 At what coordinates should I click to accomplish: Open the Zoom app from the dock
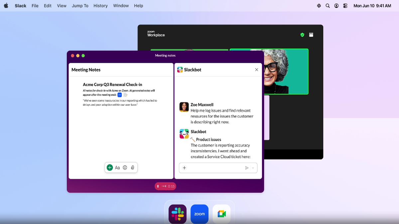click(x=199, y=214)
